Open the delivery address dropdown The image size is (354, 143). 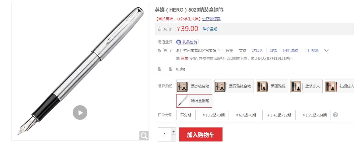point(199,50)
